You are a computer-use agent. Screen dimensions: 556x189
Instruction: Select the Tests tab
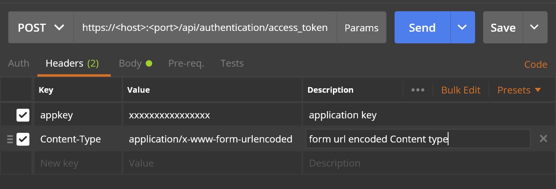tap(232, 63)
